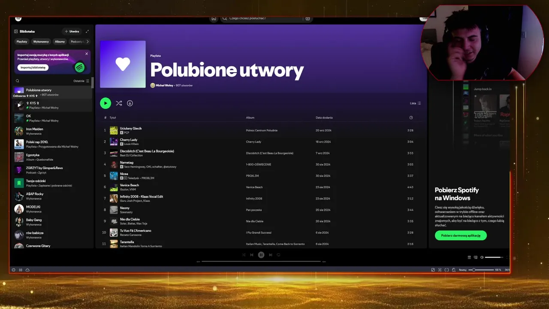549x309 pixels.
Task: Open the OK playlist in the sidebar
Action: [52, 118]
